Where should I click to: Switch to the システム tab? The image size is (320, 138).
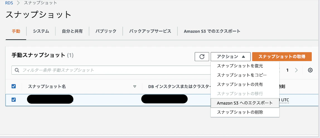(41, 31)
